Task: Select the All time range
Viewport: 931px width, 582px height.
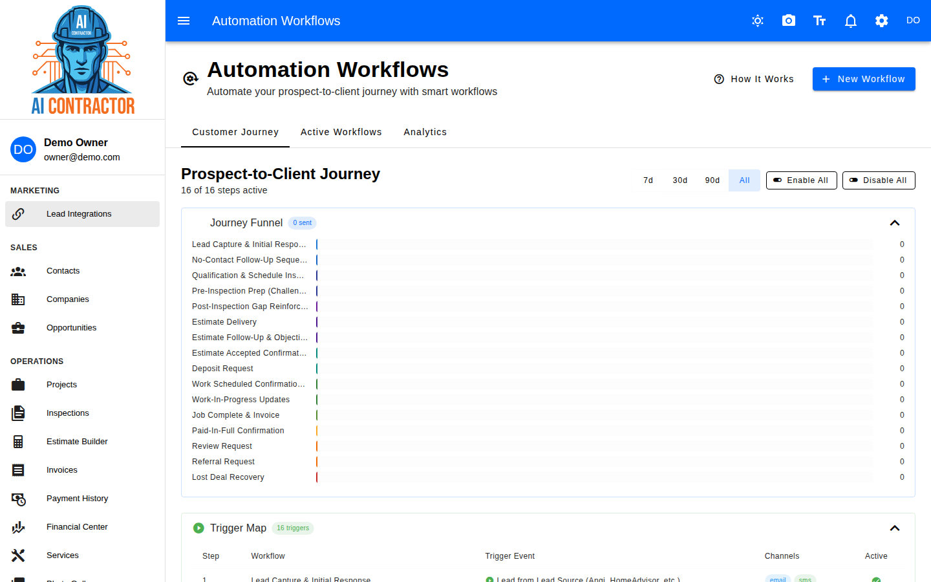Action: [745, 180]
